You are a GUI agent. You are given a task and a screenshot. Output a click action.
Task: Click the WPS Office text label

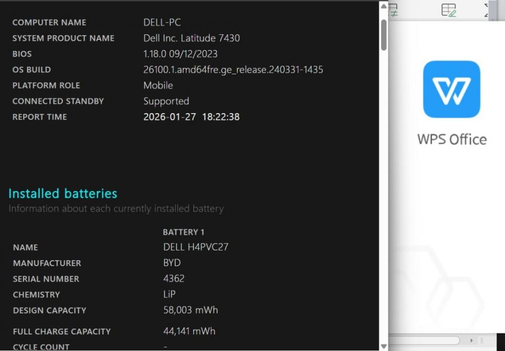(x=452, y=139)
